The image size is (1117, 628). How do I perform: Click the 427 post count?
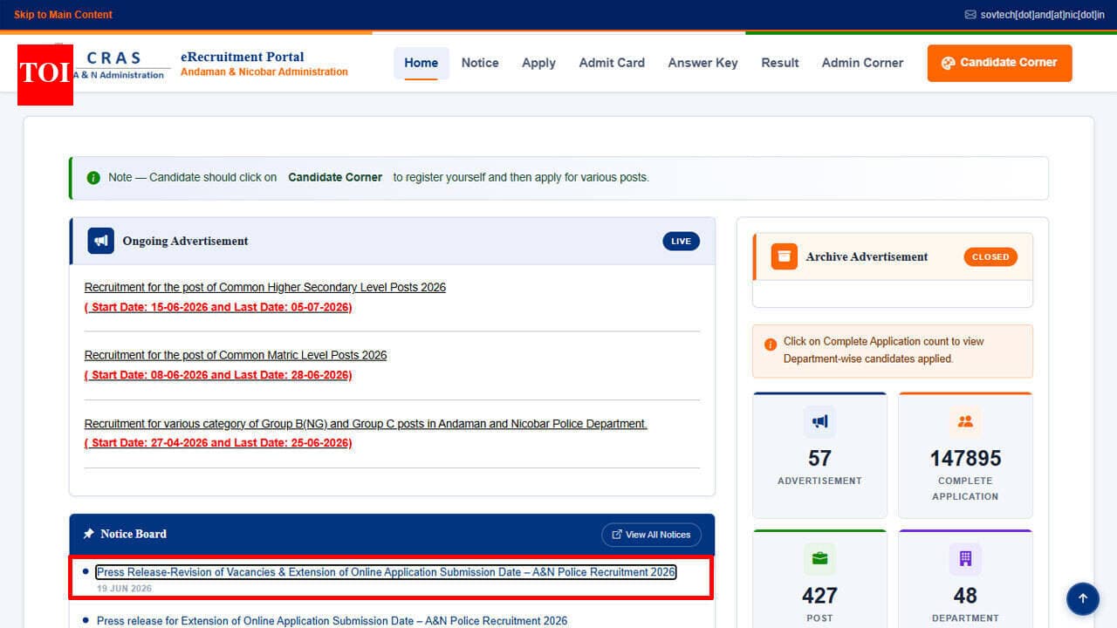819,596
